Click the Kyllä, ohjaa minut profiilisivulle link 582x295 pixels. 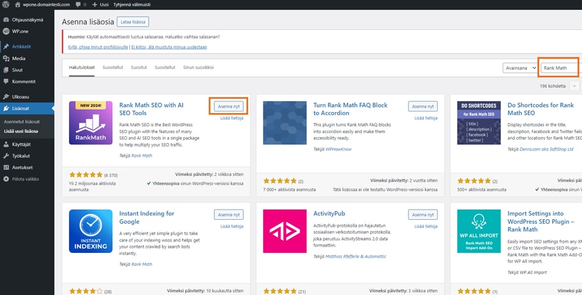click(98, 47)
